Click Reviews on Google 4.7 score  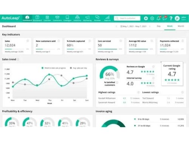[x=130, y=72]
